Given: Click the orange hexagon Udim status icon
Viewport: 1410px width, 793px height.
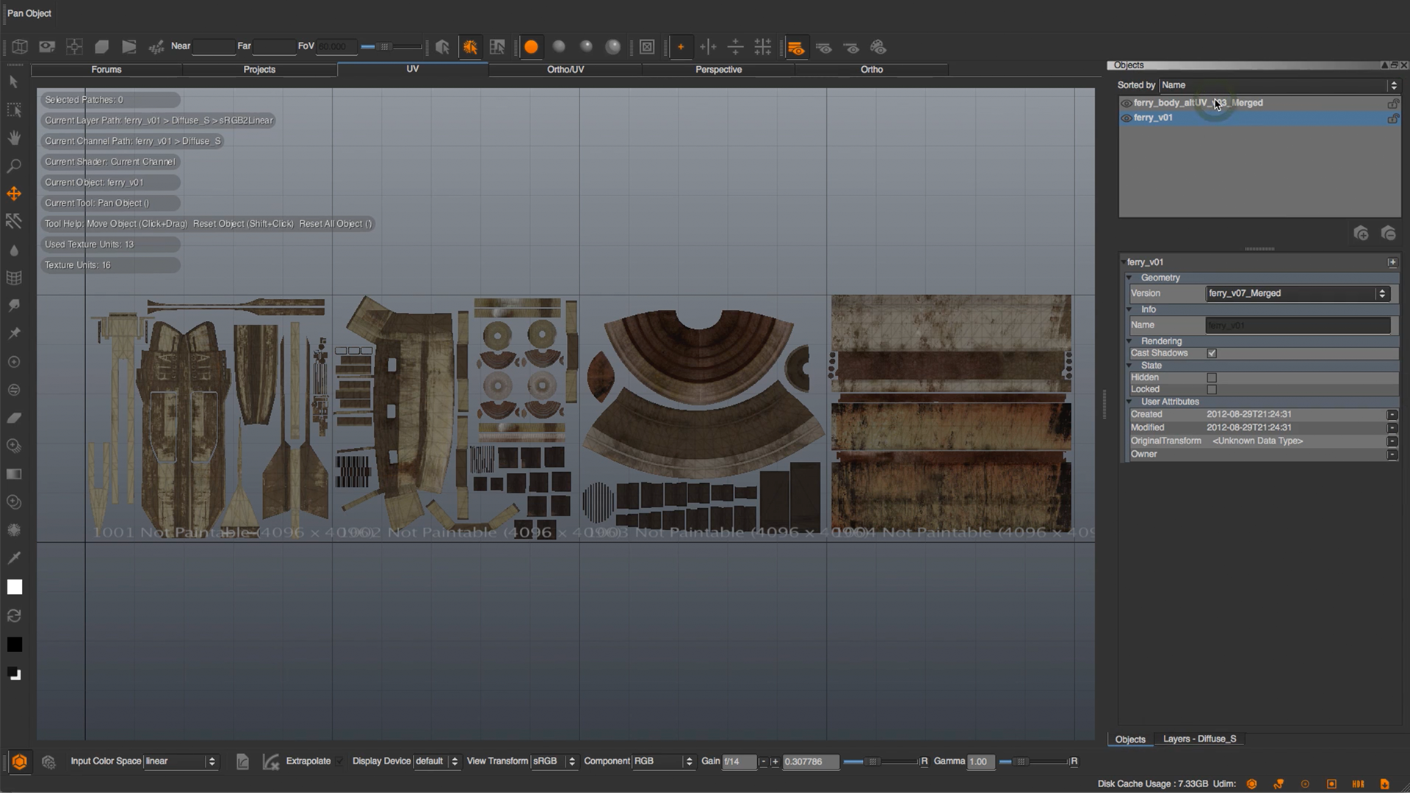Looking at the screenshot, I should 1251,784.
